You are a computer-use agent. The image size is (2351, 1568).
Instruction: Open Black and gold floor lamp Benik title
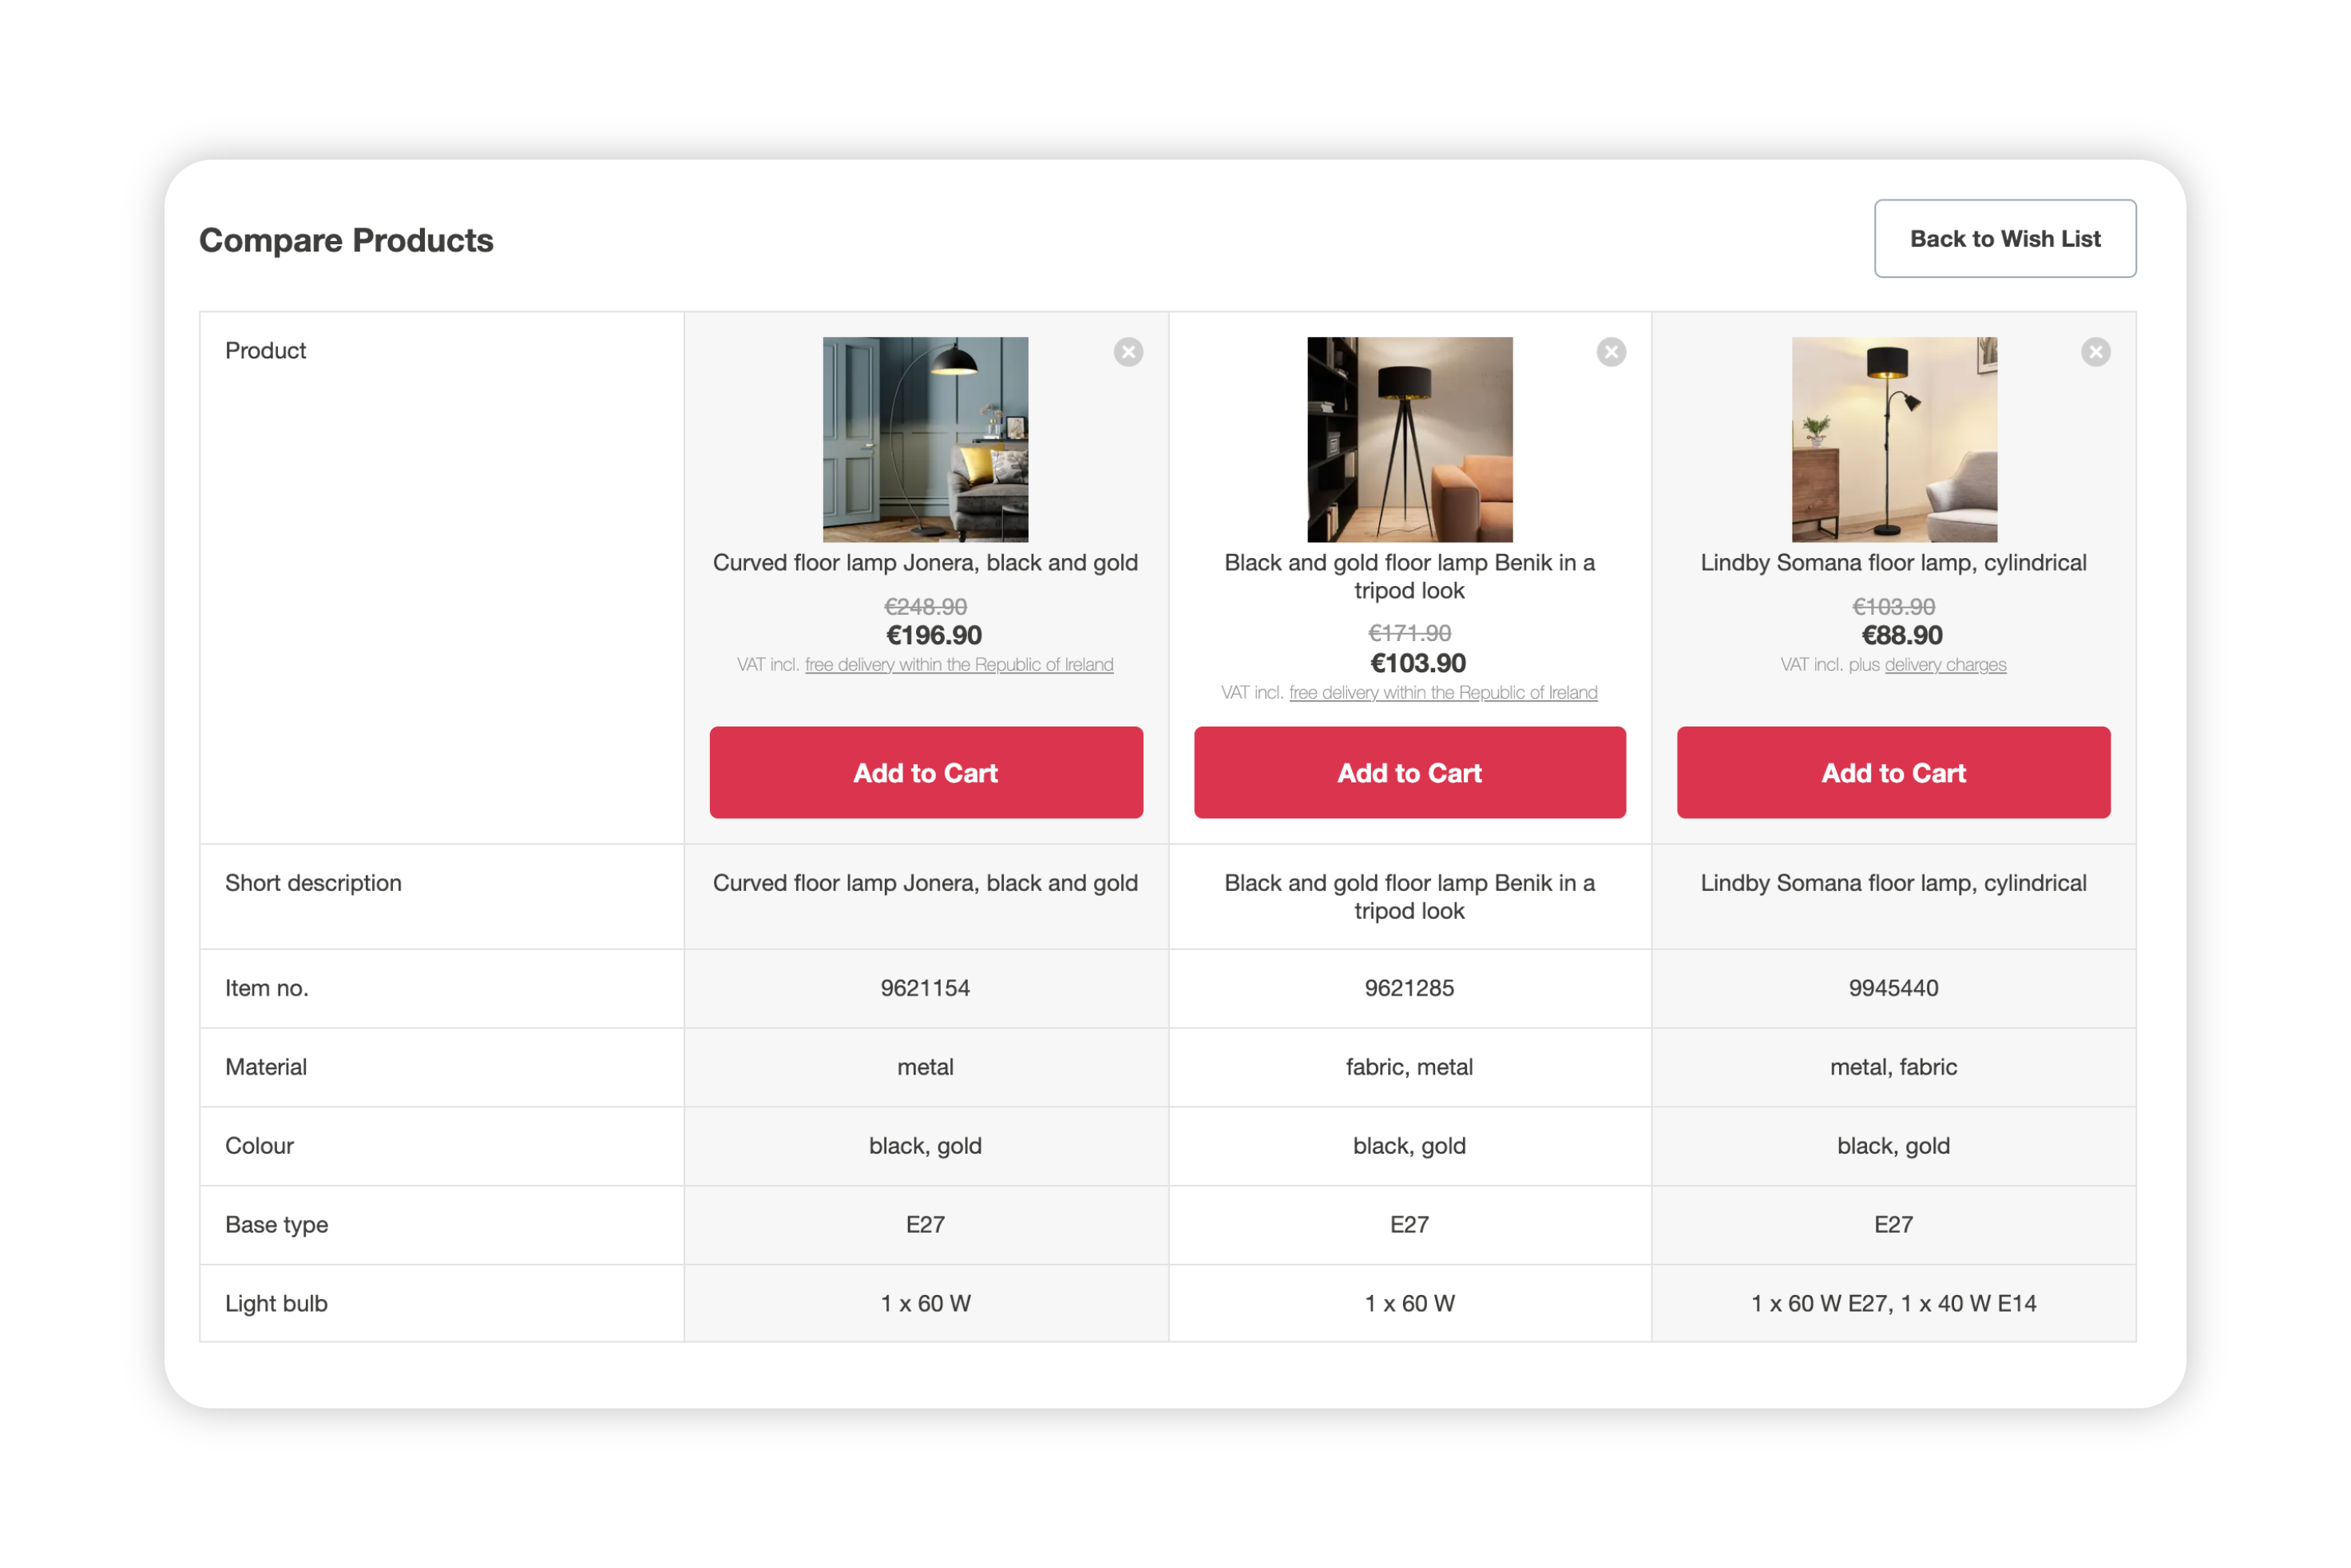tap(1410, 577)
